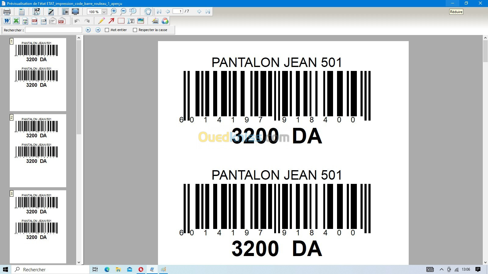Image resolution: width=488 pixels, height=274 pixels.
Task: Go to the first page
Action: [x=159, y=12]
